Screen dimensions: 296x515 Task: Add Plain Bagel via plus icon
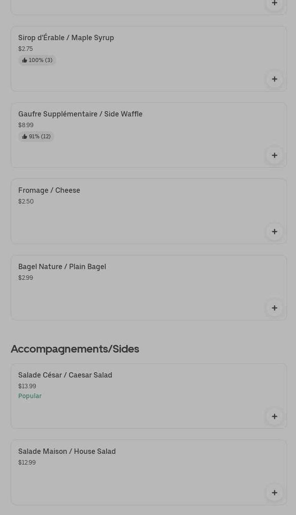[275, 308]
